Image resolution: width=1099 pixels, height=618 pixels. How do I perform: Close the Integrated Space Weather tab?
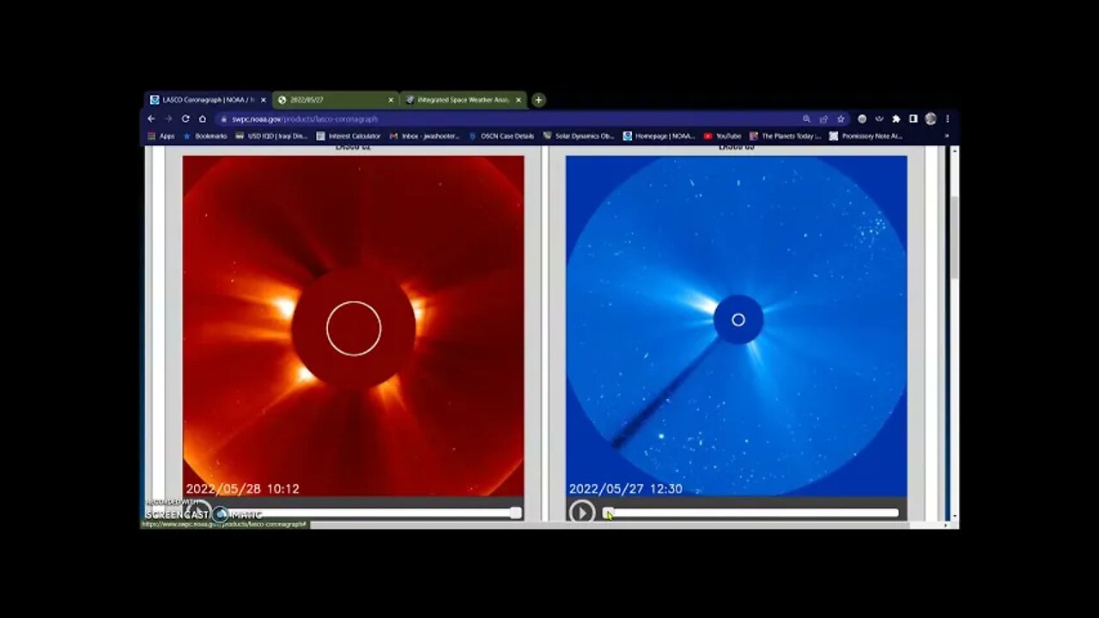point(519,100)
